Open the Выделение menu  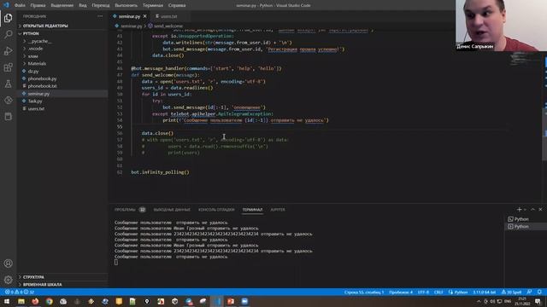coord(62,5)
